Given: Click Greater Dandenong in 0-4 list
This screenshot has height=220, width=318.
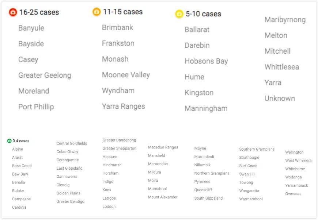Looking at the screenshot, I should point(119,140).
